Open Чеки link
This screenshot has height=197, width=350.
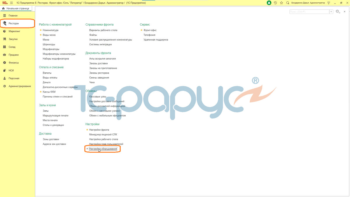coord(92,82)
